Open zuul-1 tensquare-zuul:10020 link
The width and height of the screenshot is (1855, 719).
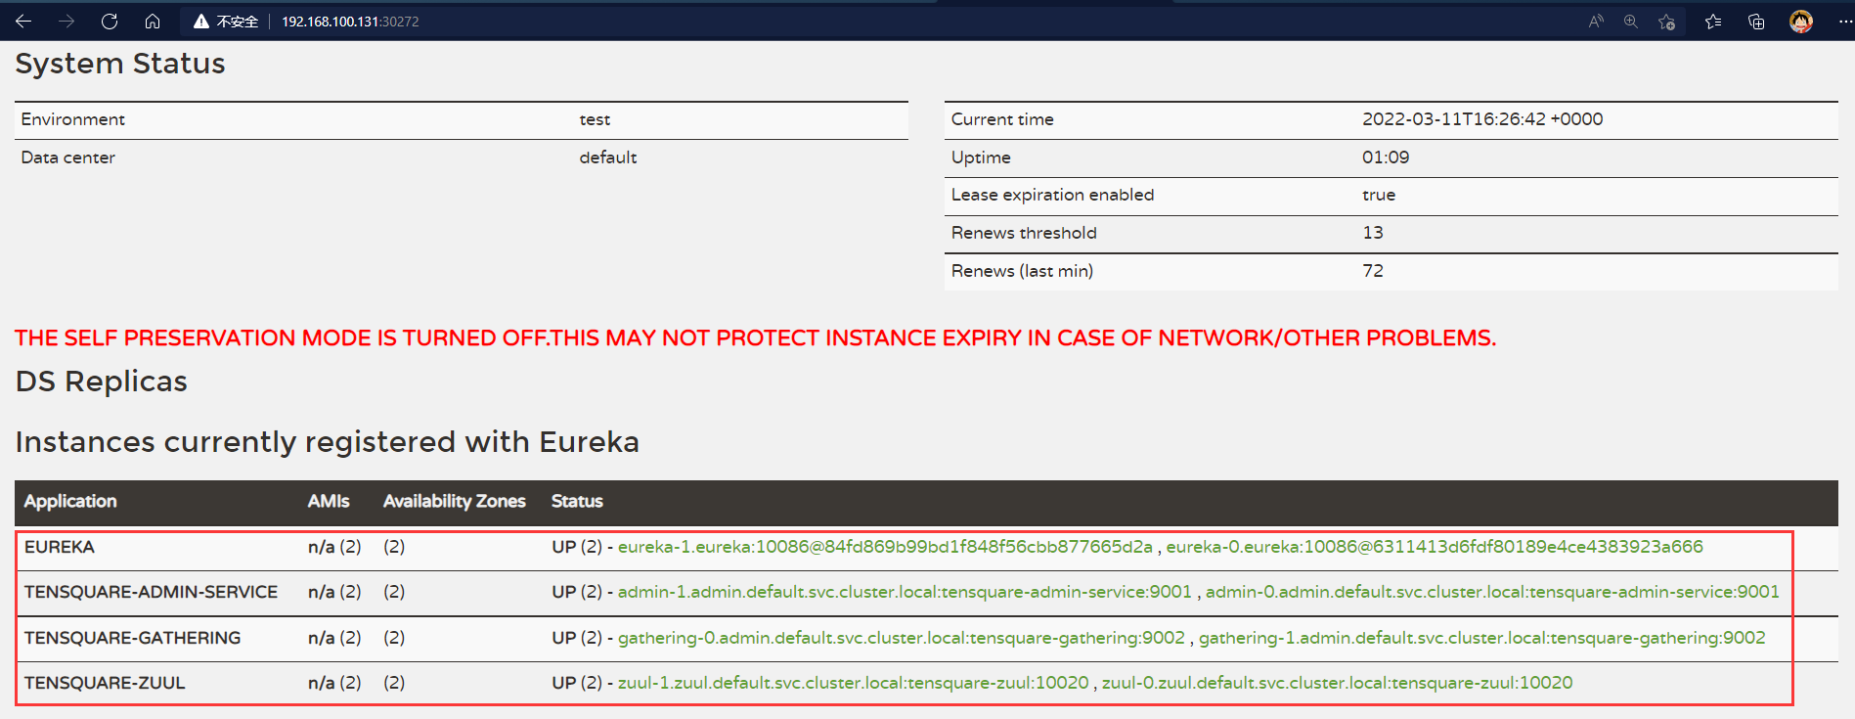pyautogui.click(x=853, y=683)
